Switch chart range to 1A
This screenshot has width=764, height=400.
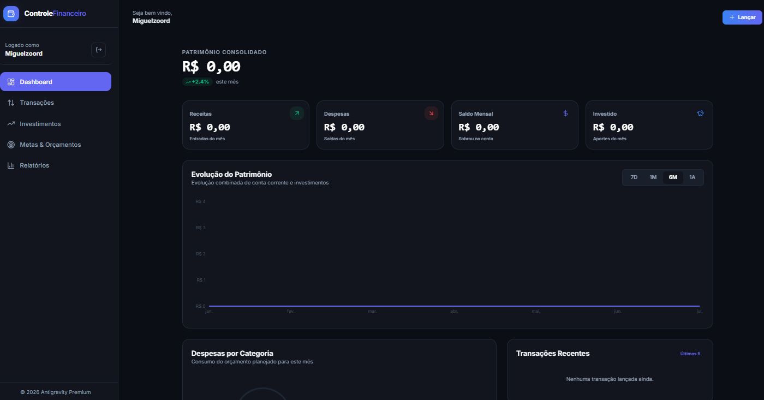click(693, 177)
